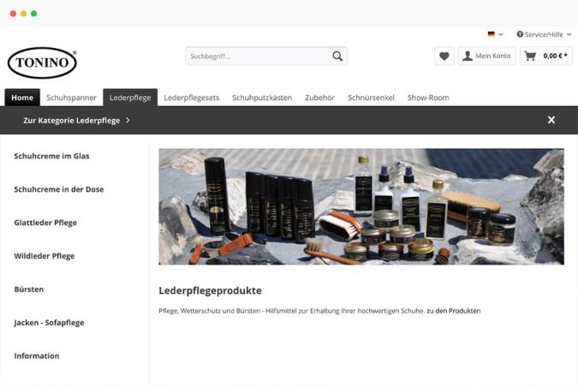Select Wildleder Pflege in sidebar

45,256
